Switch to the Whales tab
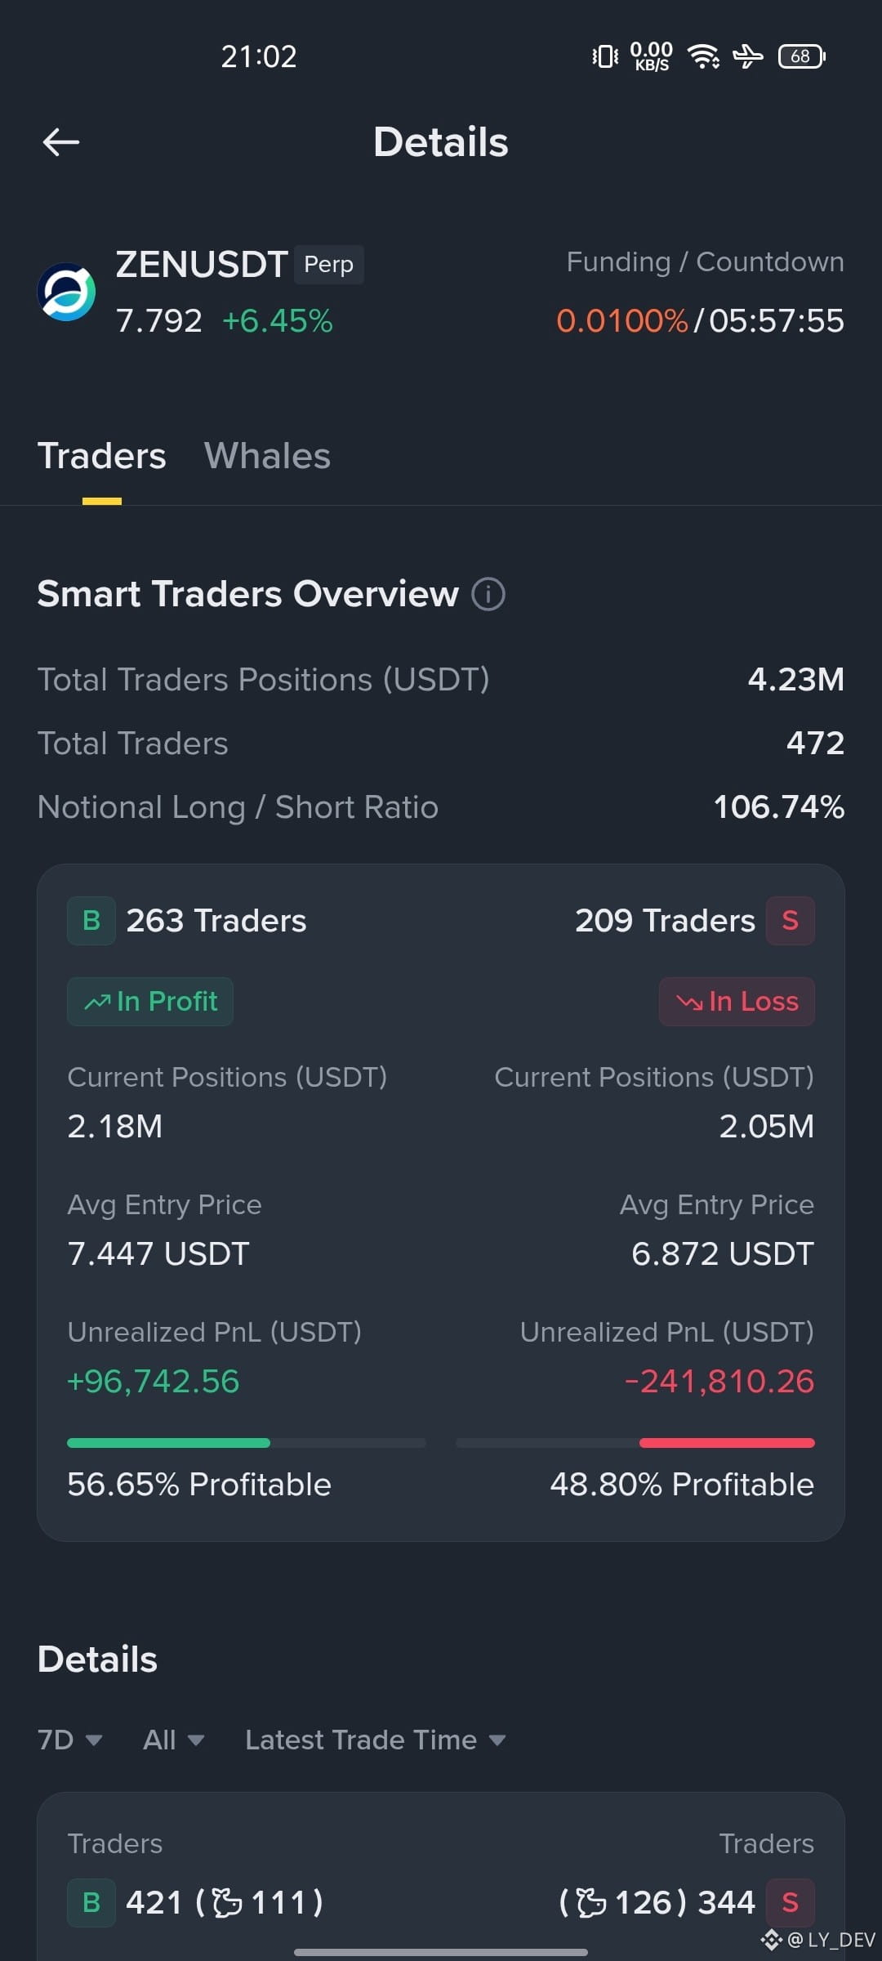This screenshot has height=1961, width=882. coord(267,456)
